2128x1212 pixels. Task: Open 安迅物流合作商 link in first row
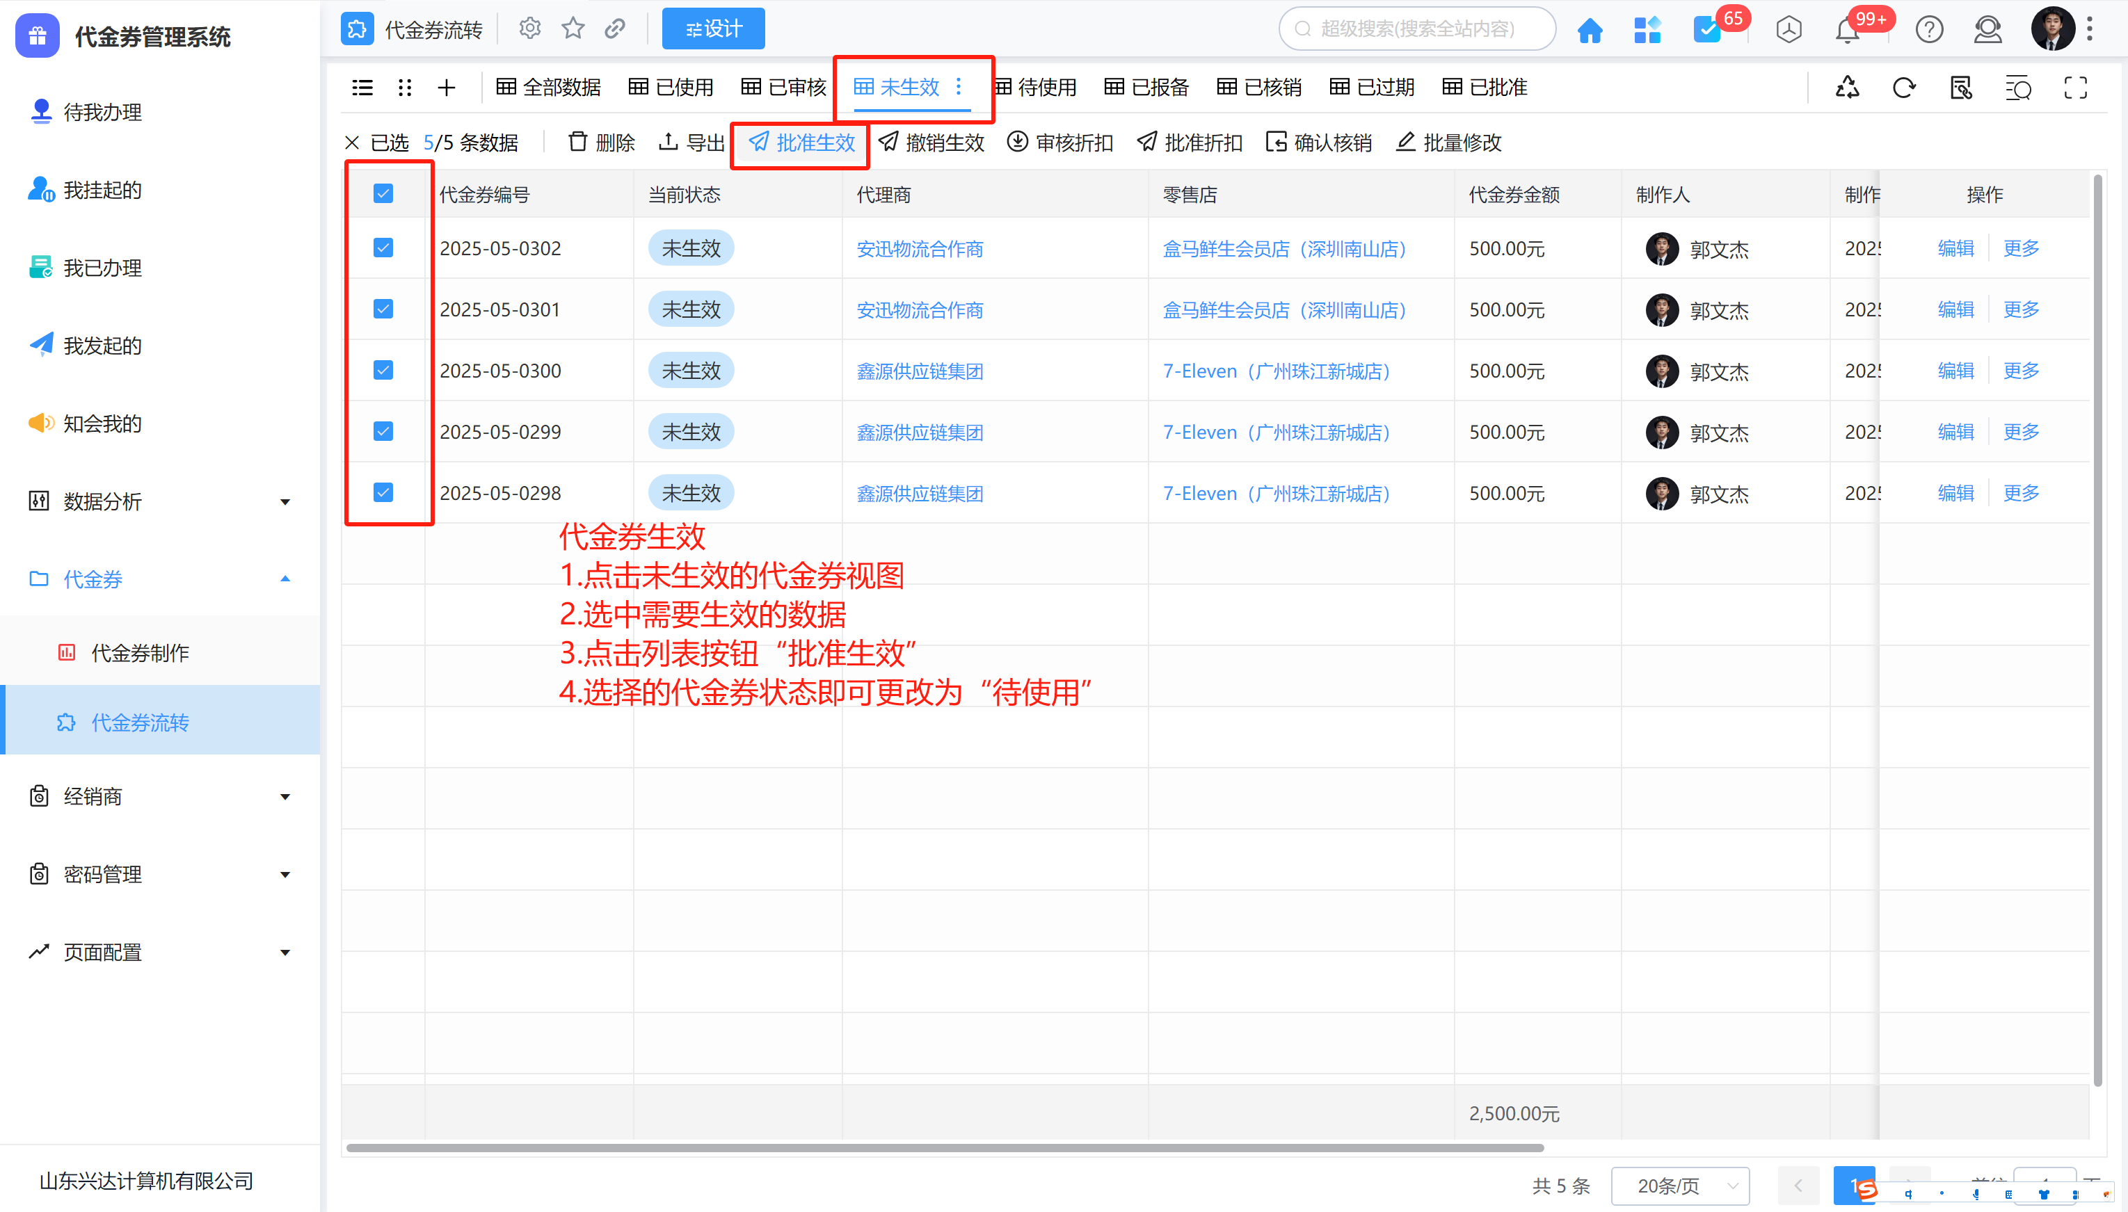[x=920, y=249]
